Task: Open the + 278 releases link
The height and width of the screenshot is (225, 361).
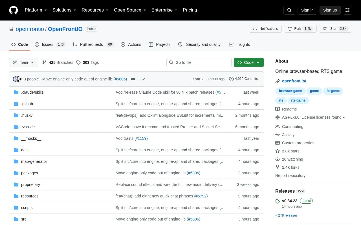Action: tap(286, 215)
